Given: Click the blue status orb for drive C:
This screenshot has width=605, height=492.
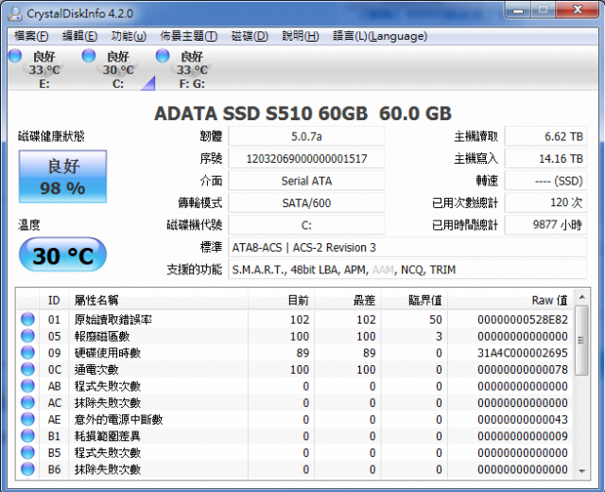Looking at the screenshot, I should pyautogui.click(x=89, y=56).
